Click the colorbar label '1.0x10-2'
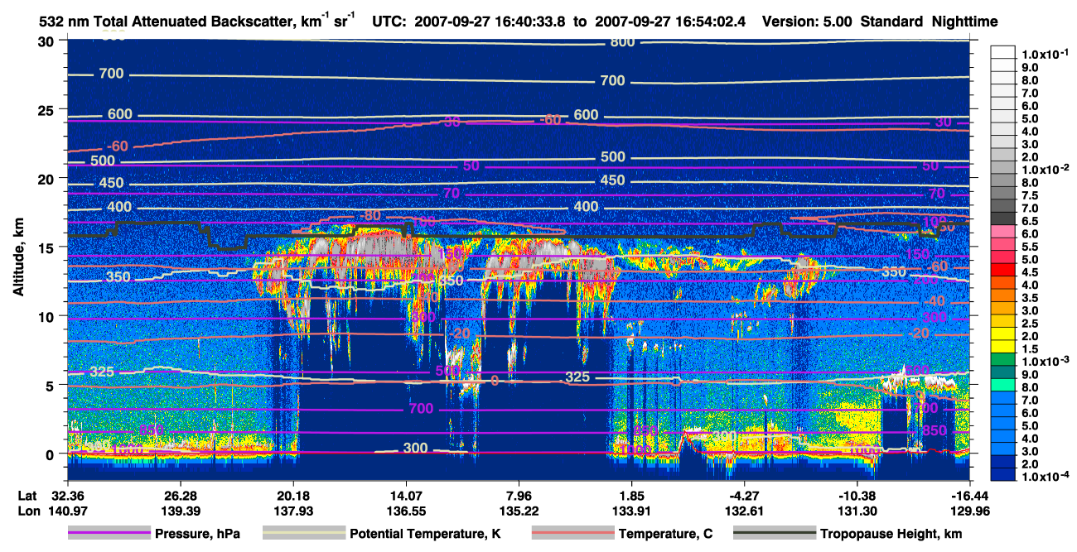1077x552 pixels. pos(1046,168)
